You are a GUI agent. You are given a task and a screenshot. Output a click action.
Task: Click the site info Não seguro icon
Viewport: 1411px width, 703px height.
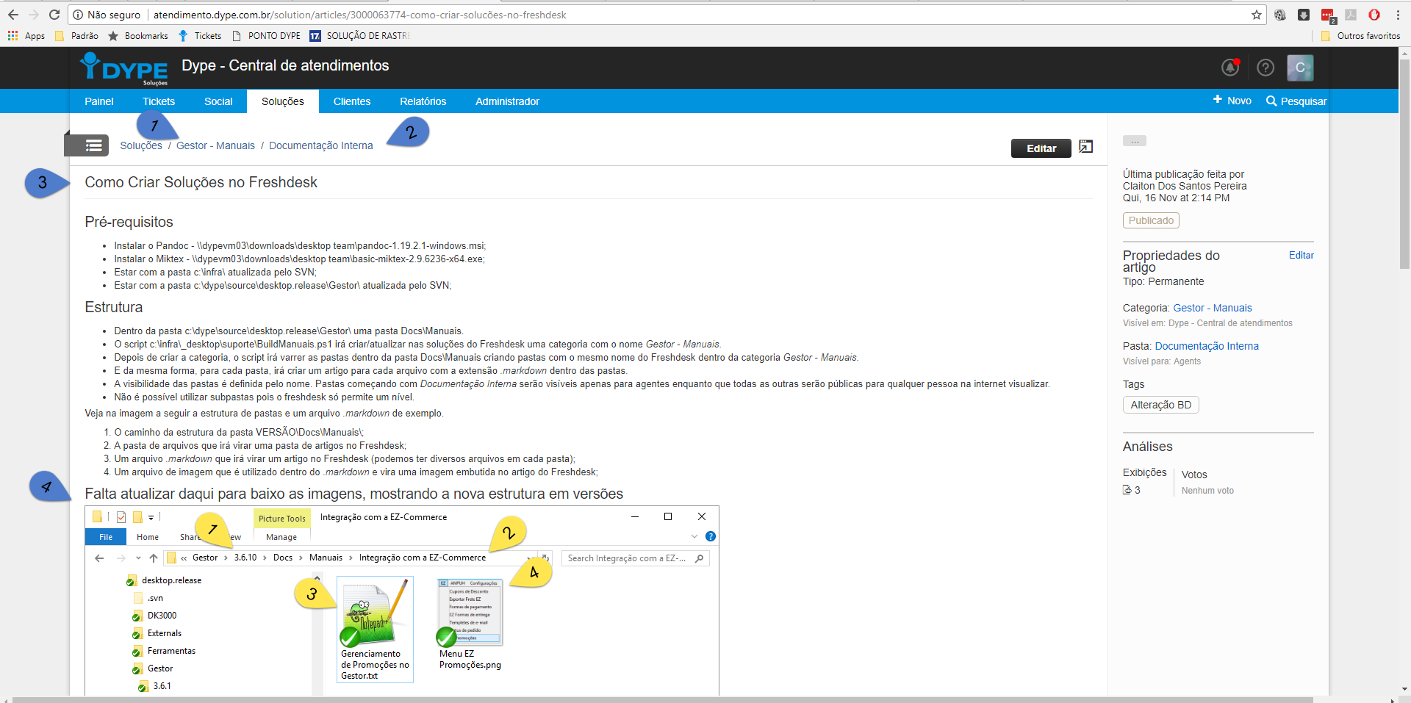(78, 15)
